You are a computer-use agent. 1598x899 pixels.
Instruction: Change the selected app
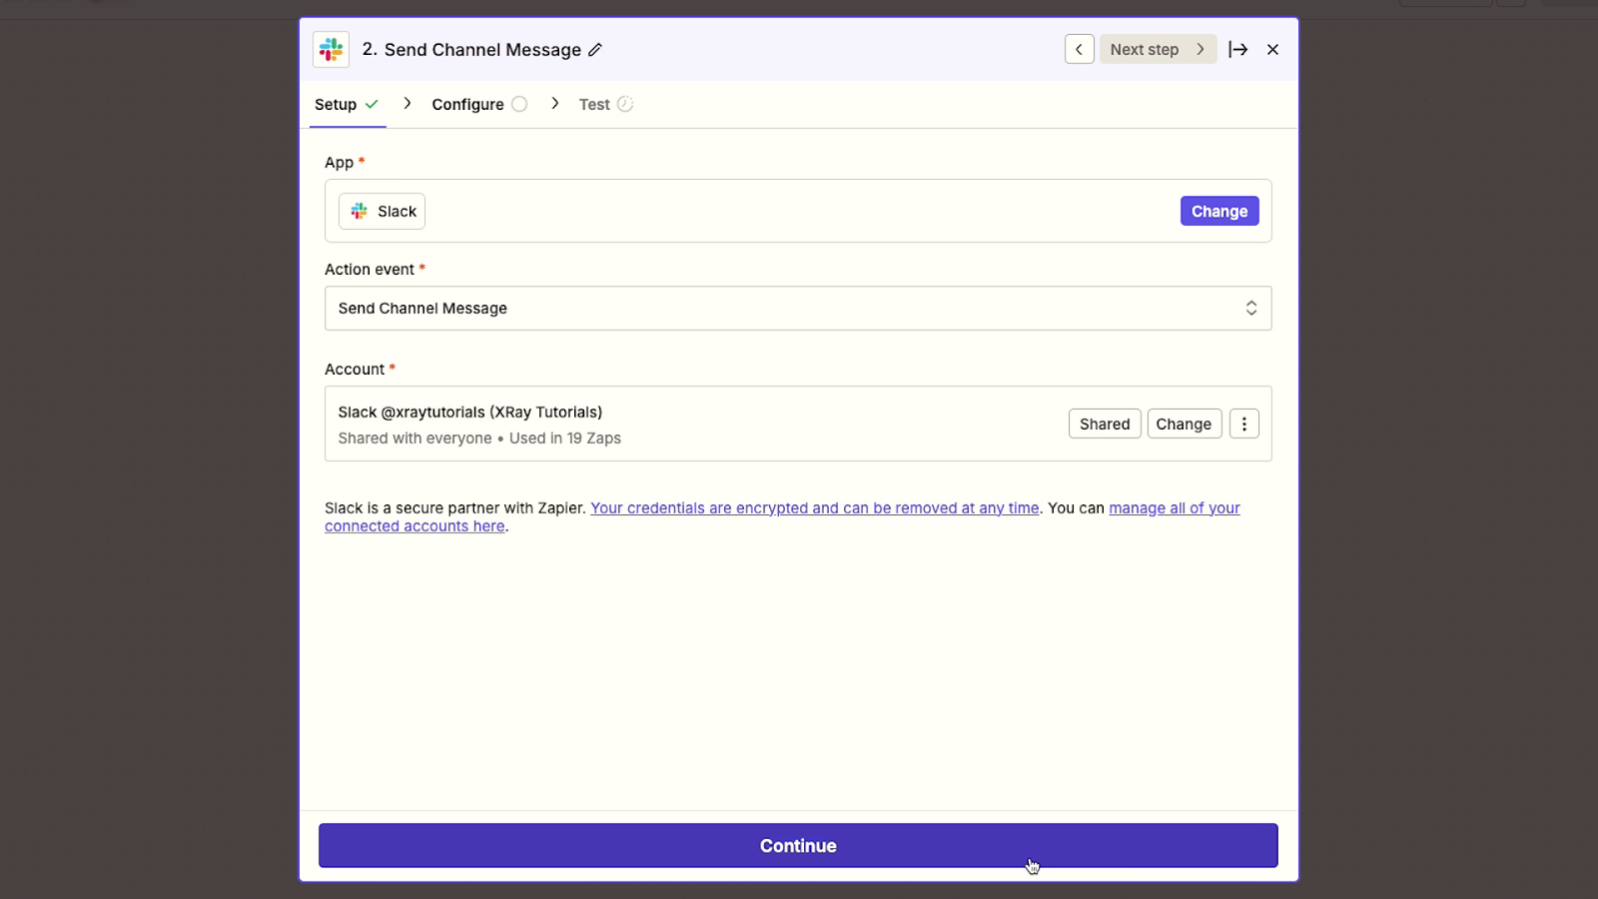1218,211
